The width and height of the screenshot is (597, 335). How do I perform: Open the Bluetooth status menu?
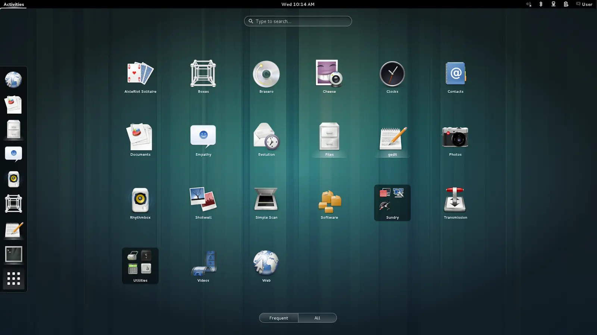(x=541, y=4)
